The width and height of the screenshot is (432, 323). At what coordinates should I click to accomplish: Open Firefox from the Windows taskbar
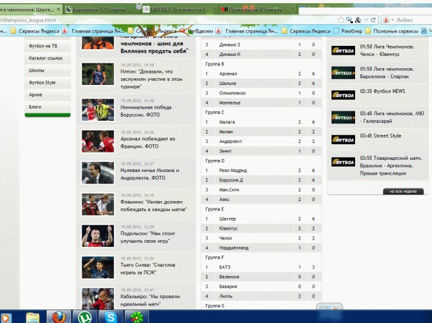pos(59,317)
